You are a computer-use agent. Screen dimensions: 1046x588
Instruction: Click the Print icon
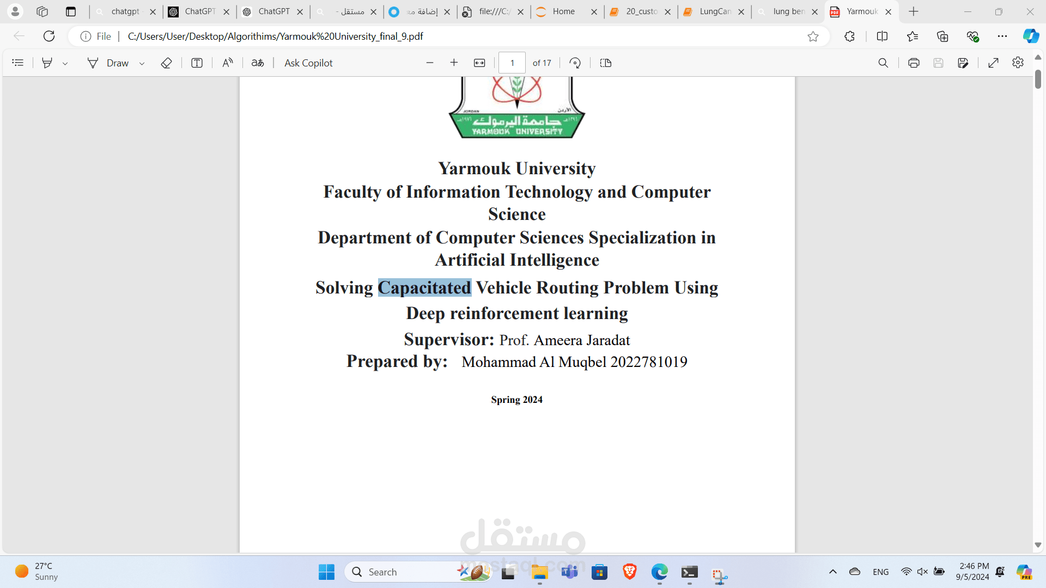pos(914,63)
